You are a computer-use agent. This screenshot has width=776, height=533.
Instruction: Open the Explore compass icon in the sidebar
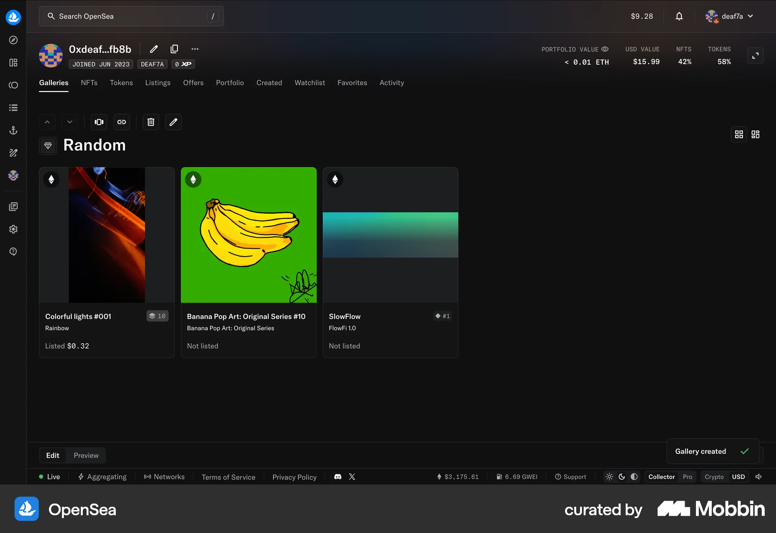[13, 40]
